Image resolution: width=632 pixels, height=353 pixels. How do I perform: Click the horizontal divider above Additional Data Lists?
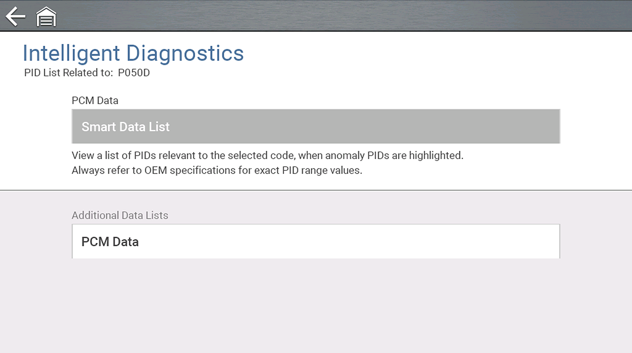point(316,190)
